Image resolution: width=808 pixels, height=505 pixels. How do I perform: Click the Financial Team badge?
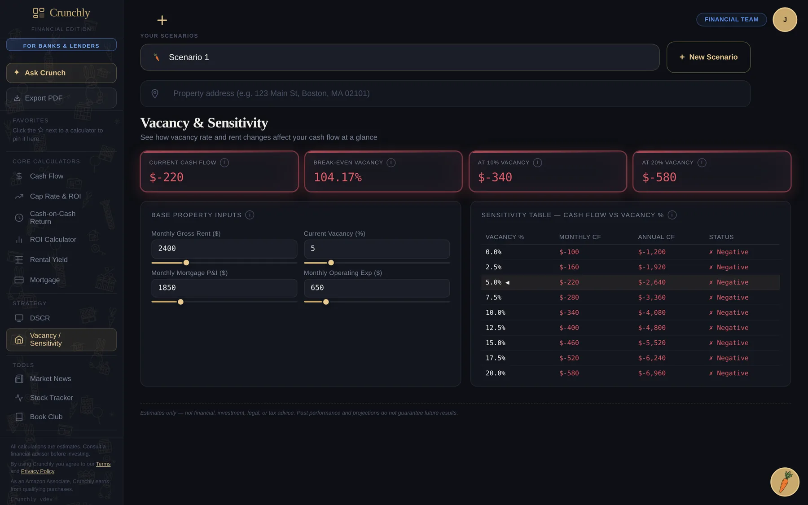(x=731, y=19)
